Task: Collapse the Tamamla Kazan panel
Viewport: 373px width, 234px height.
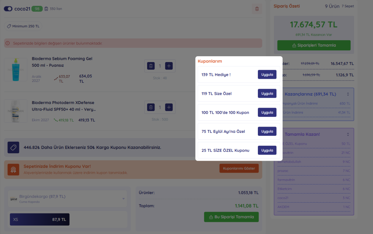Action: 348,134
